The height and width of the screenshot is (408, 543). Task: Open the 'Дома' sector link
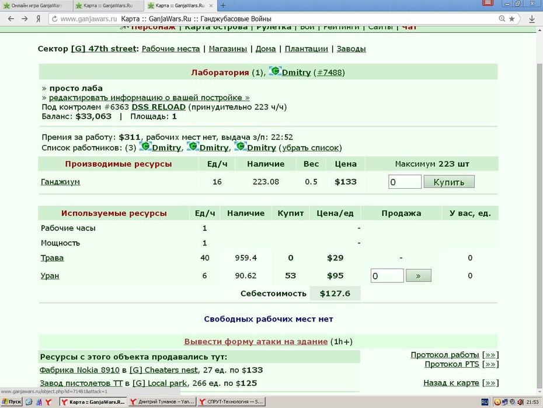pos(266,49)
